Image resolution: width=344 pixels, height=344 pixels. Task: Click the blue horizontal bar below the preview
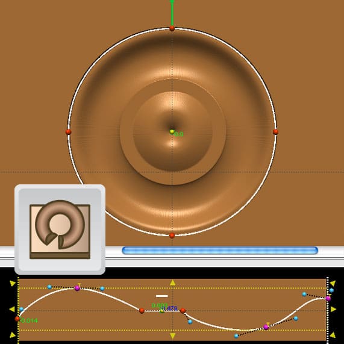[220, 251]
